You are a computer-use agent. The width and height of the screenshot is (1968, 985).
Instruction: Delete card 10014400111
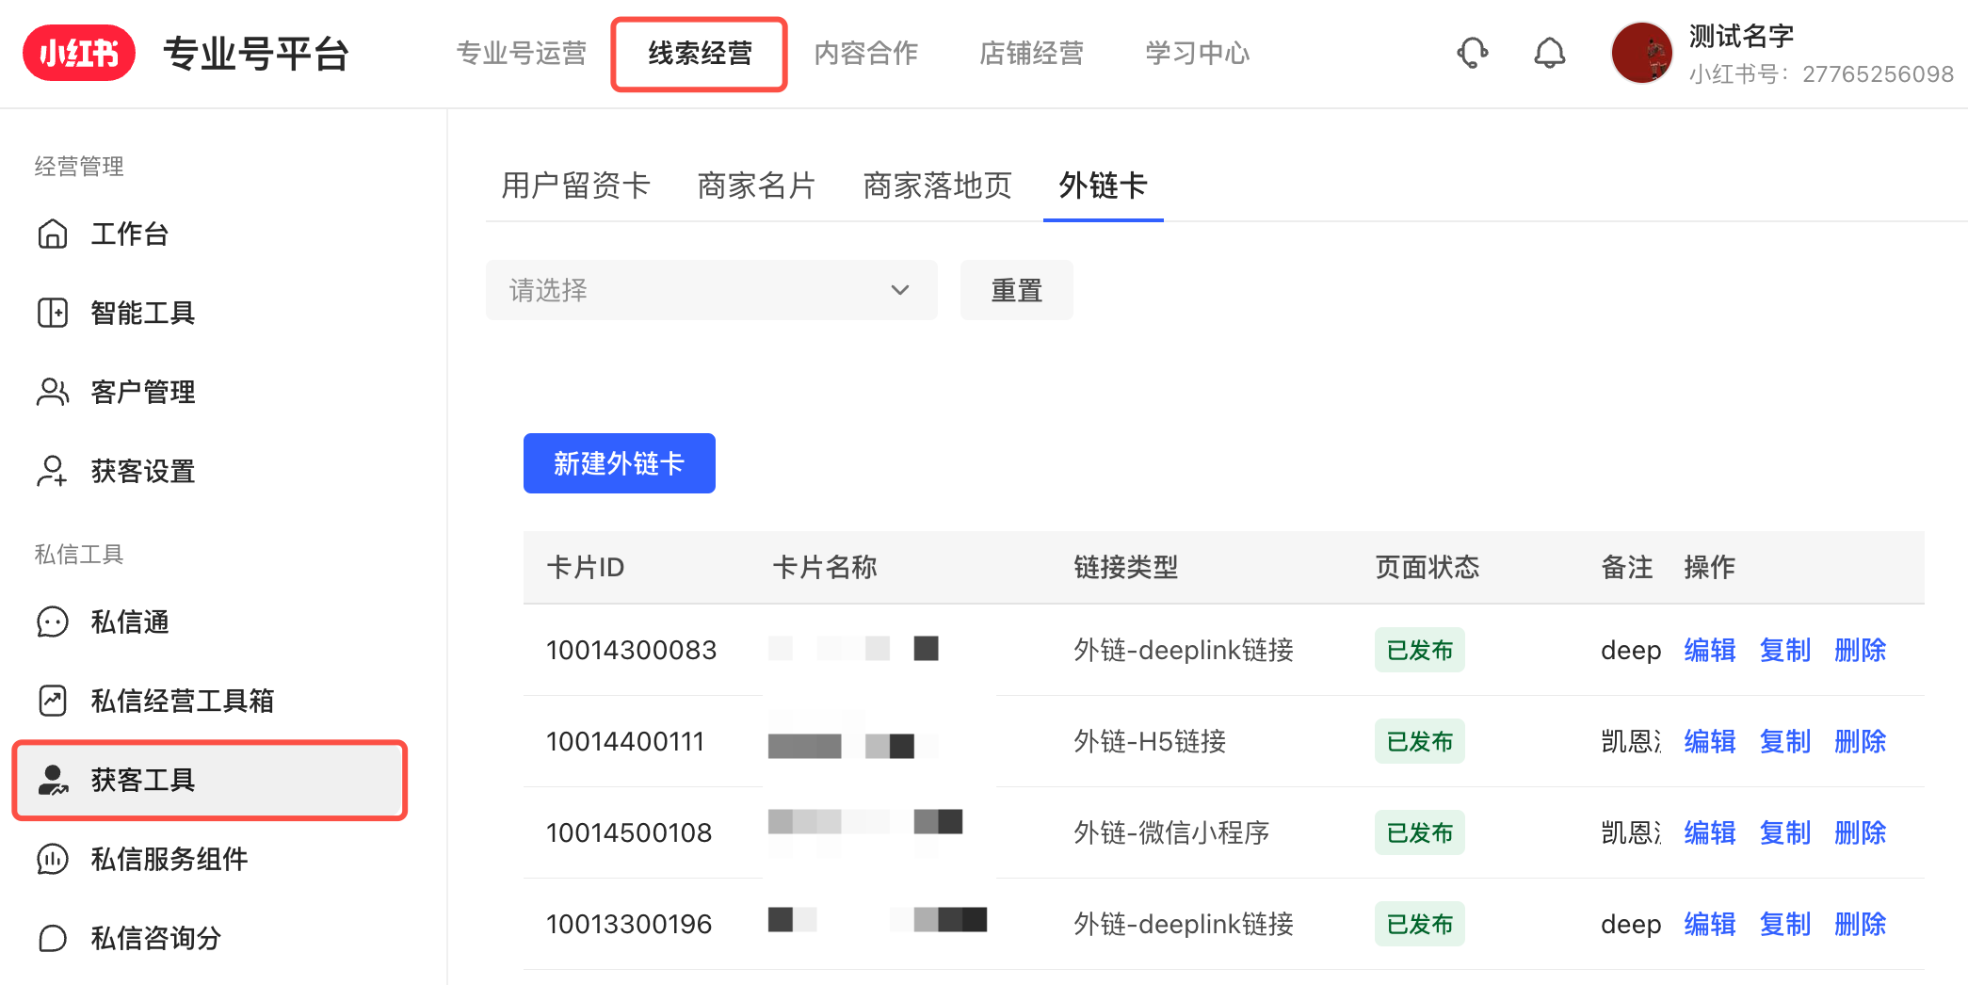tap(1861, 741)
